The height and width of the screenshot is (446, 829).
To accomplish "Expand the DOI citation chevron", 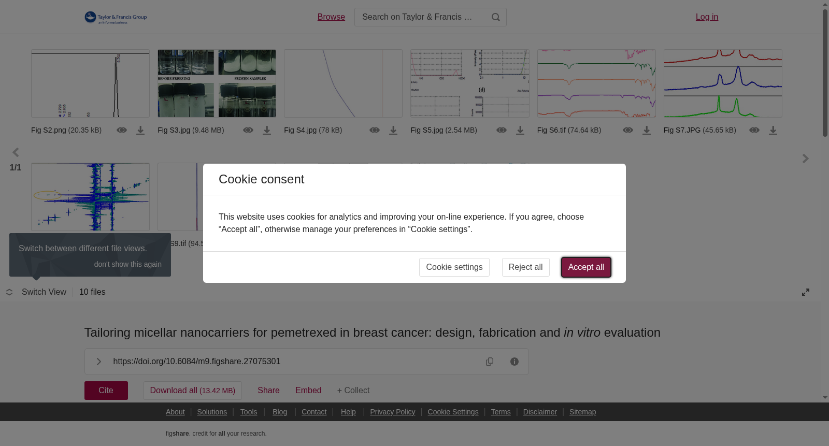I will pos(99,362).
